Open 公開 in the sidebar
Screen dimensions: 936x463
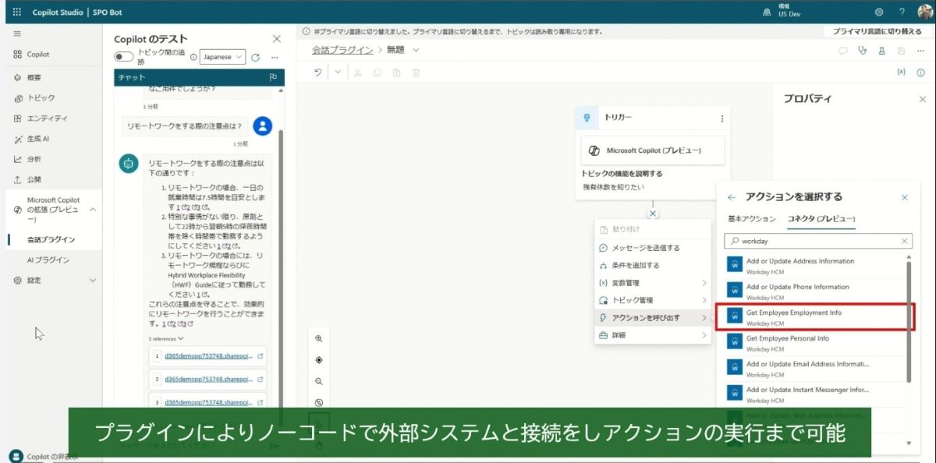(27, 179)
